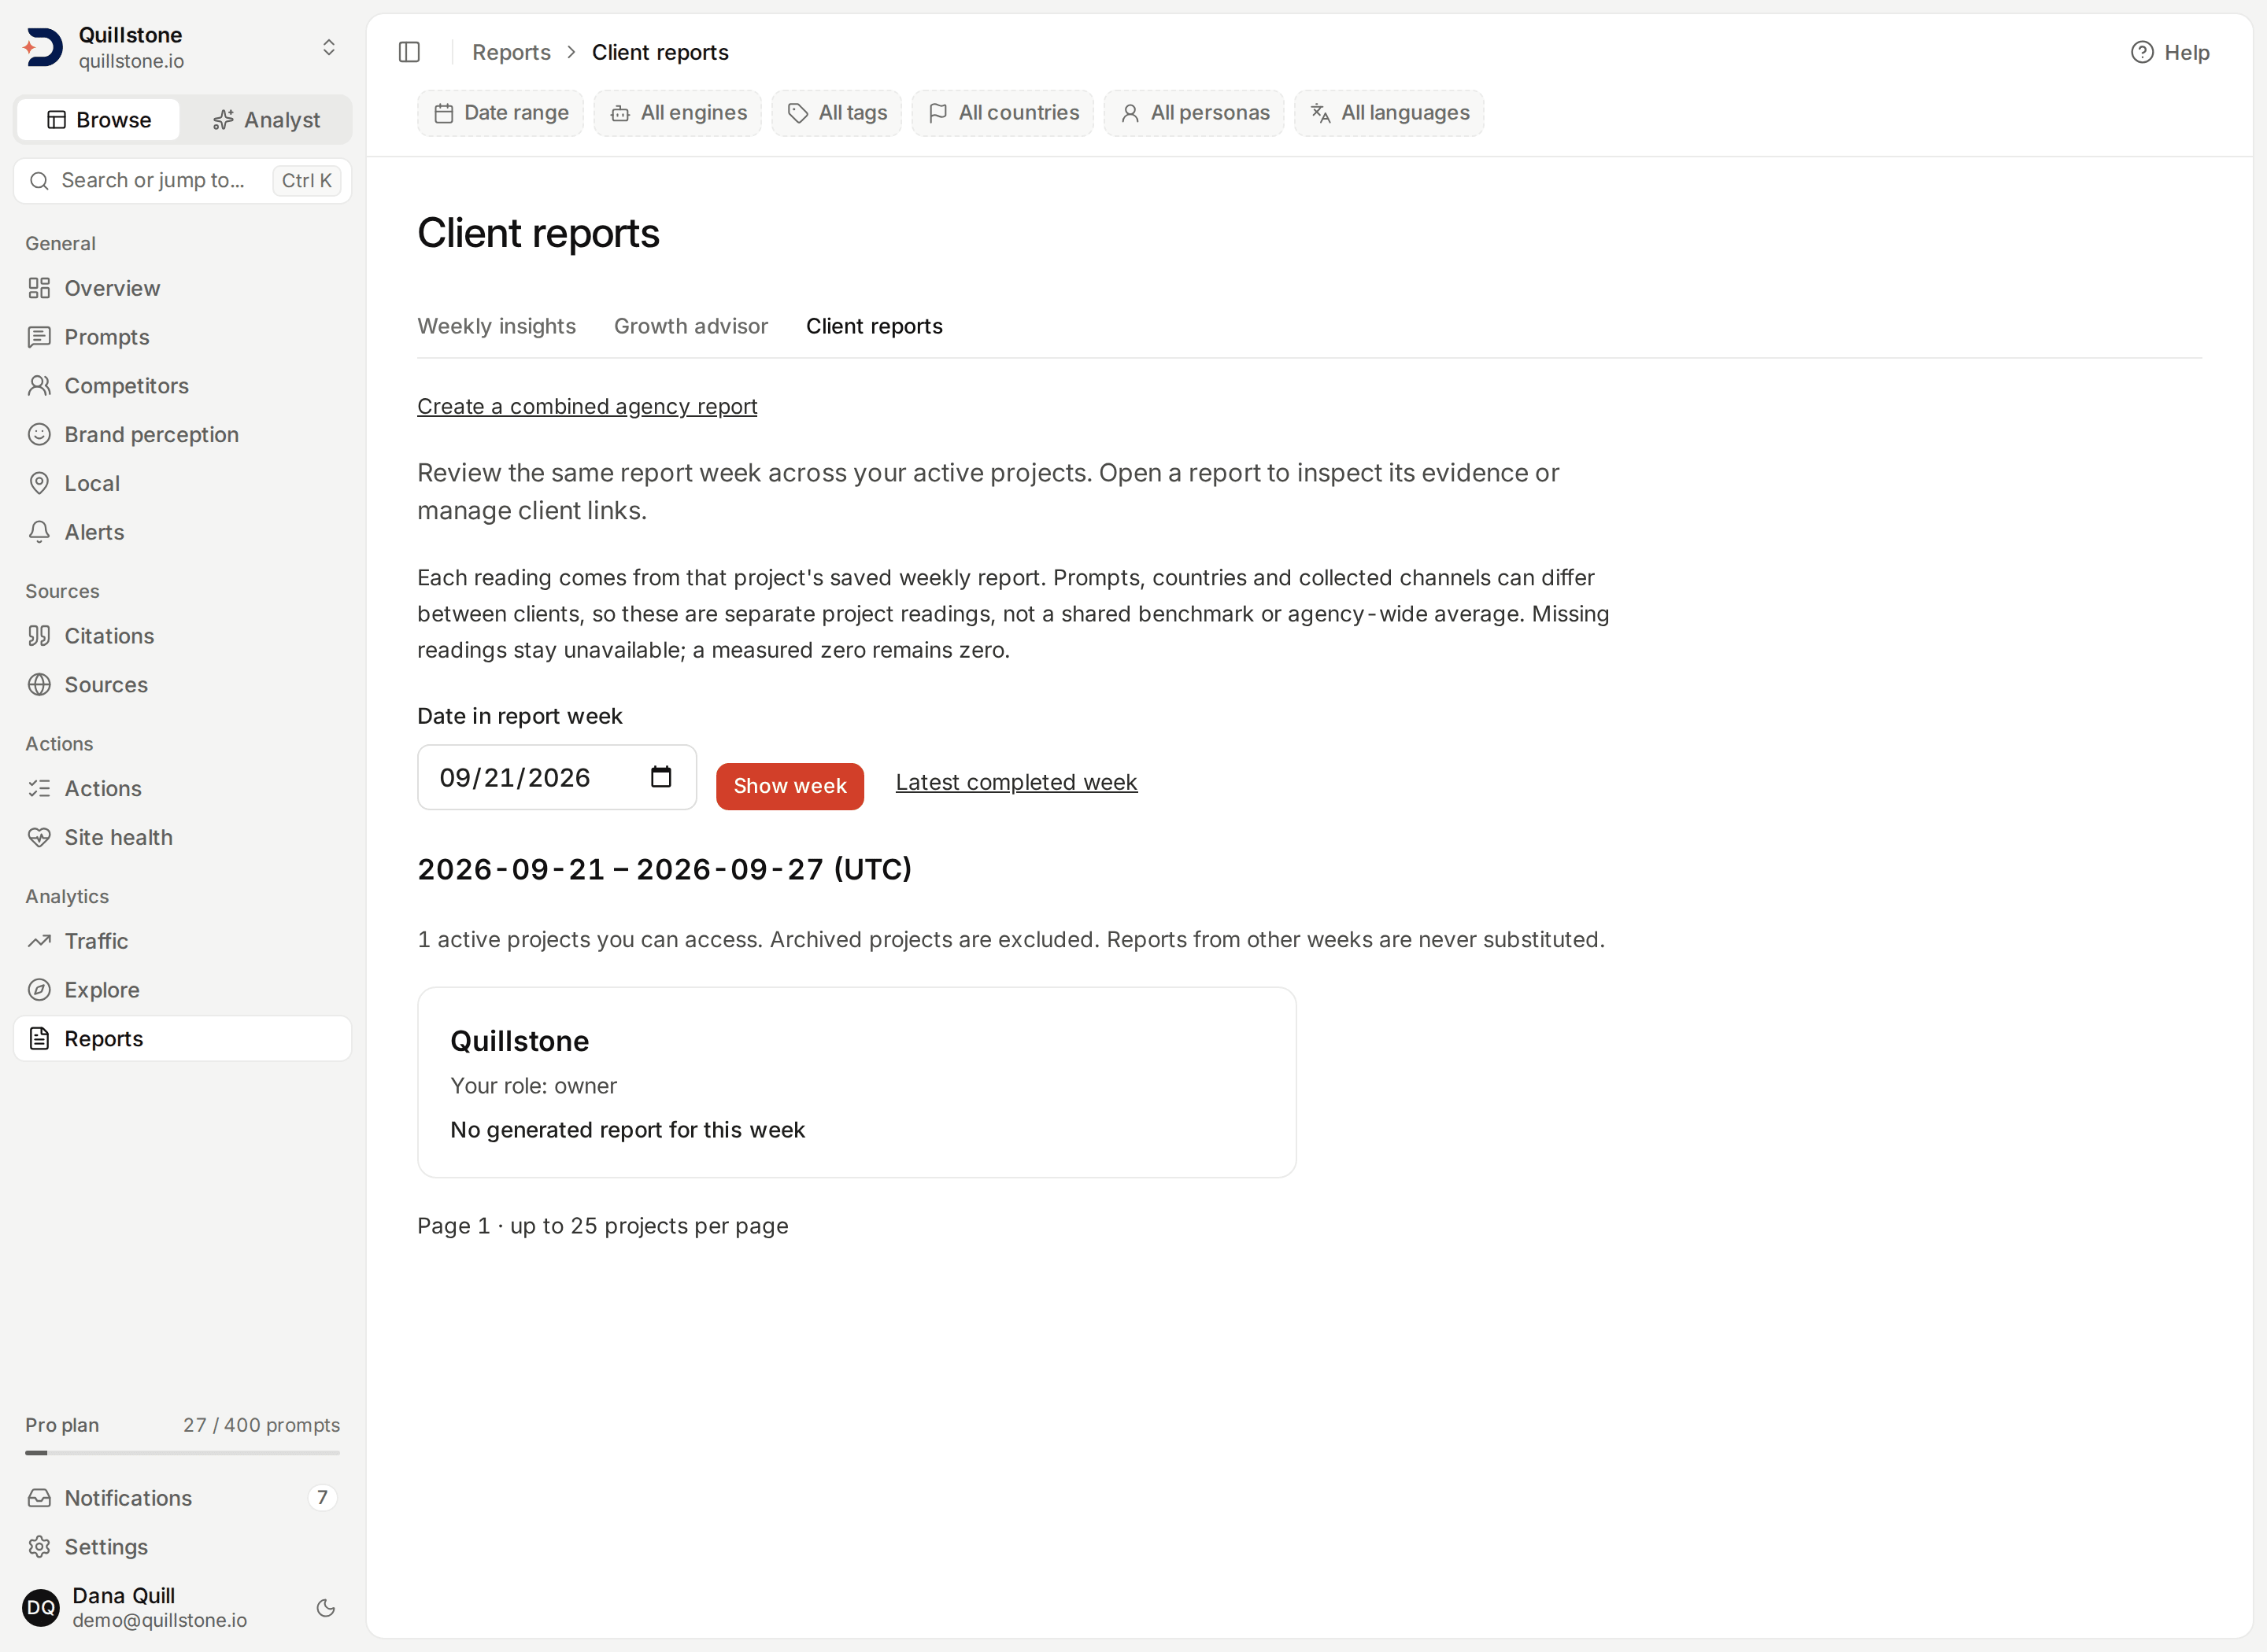The image size is (2267, 1652).
Task: Open Settings in sidebar
Action: click(182, 1547)
